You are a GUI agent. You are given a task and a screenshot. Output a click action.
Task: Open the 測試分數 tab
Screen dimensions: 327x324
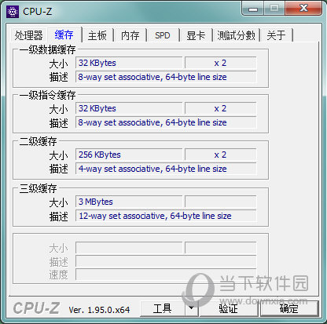[236, 35]
